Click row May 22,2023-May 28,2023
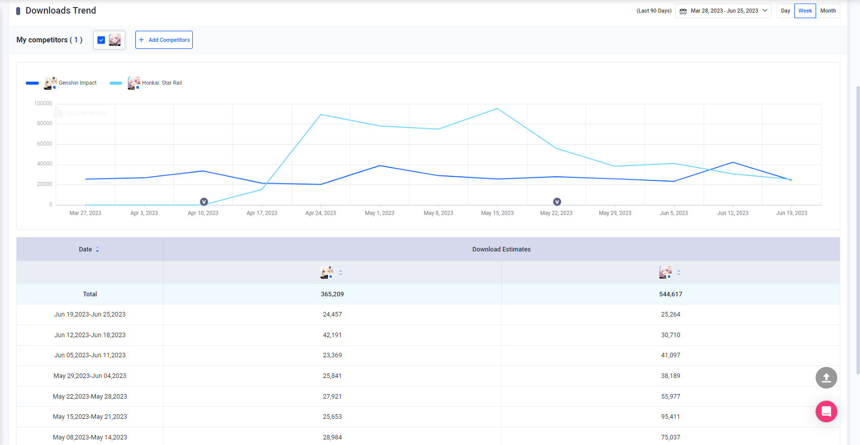 click(428, 397)
